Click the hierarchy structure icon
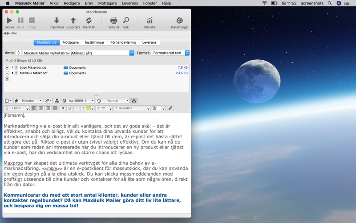 (x=57, y=101)
